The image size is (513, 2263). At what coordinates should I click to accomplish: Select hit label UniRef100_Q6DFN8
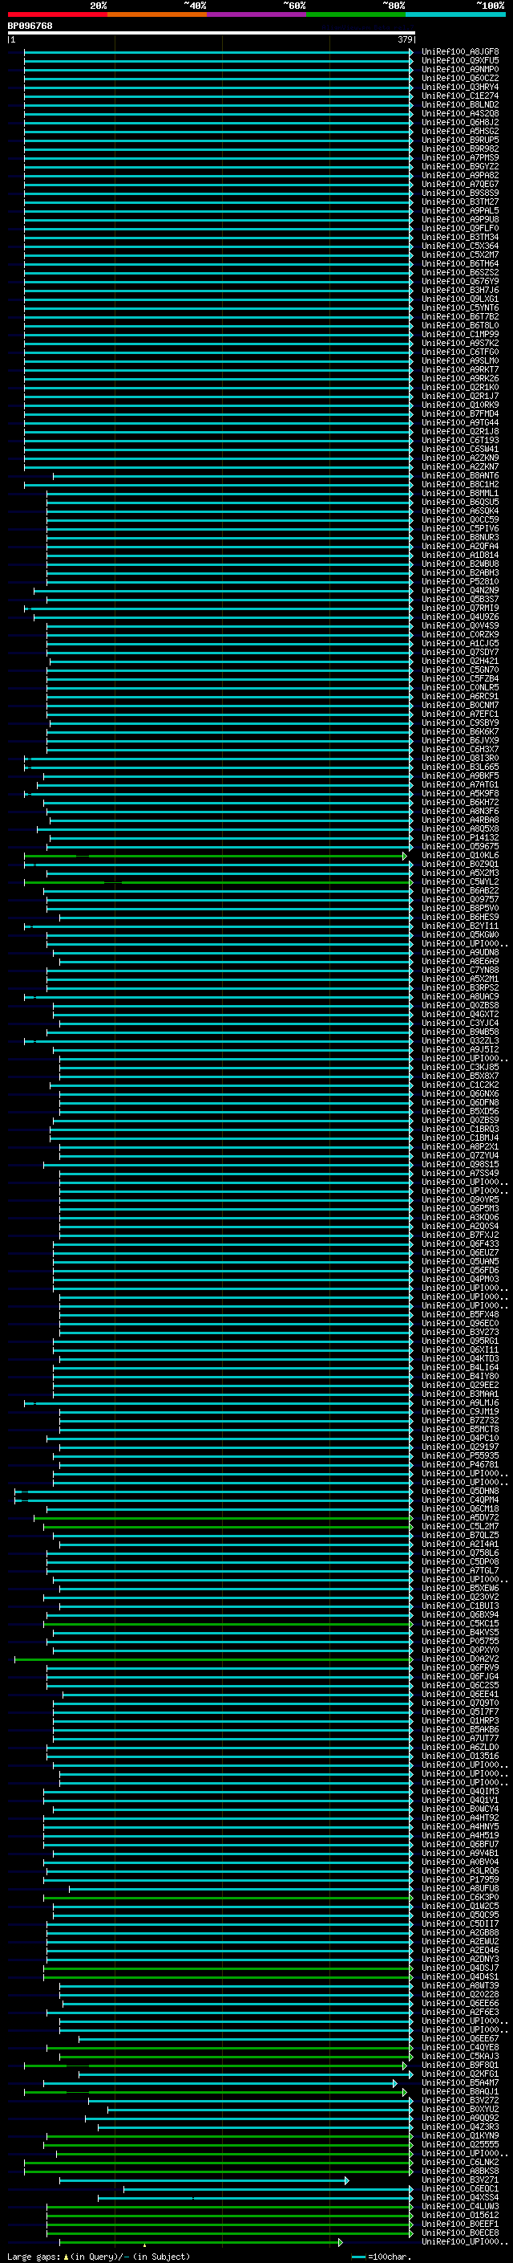(460, 1103)
